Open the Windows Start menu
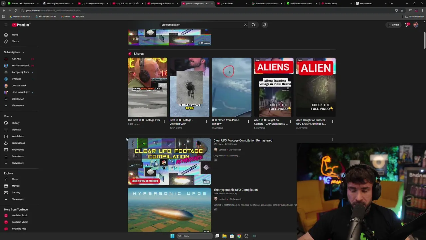The height and width of the screenshot is (240, 426). pyautogui.click(x=172, y=236)
